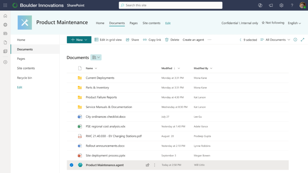Click Product Maintenance site title
This screenshot has height=173, width=308.
point(62,22)
